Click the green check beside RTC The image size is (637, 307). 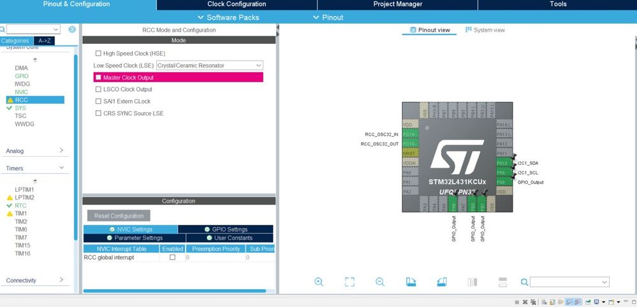coord(10,206)
